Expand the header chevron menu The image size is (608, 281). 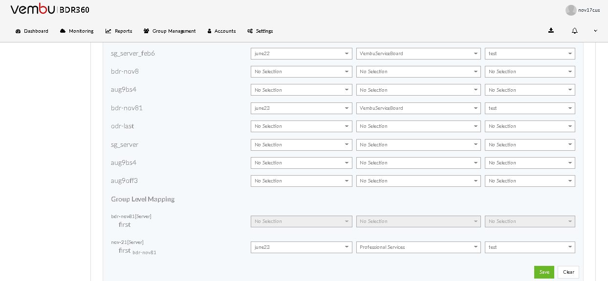coord(595,31)
